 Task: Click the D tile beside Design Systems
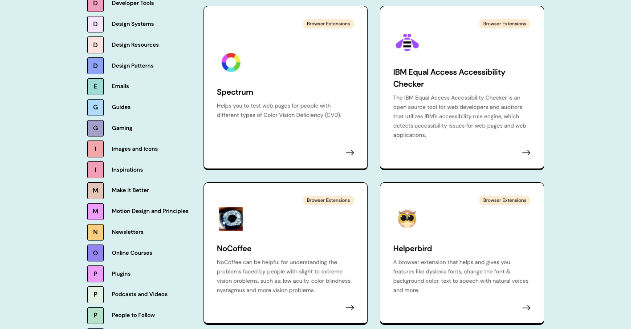(95, 24)
